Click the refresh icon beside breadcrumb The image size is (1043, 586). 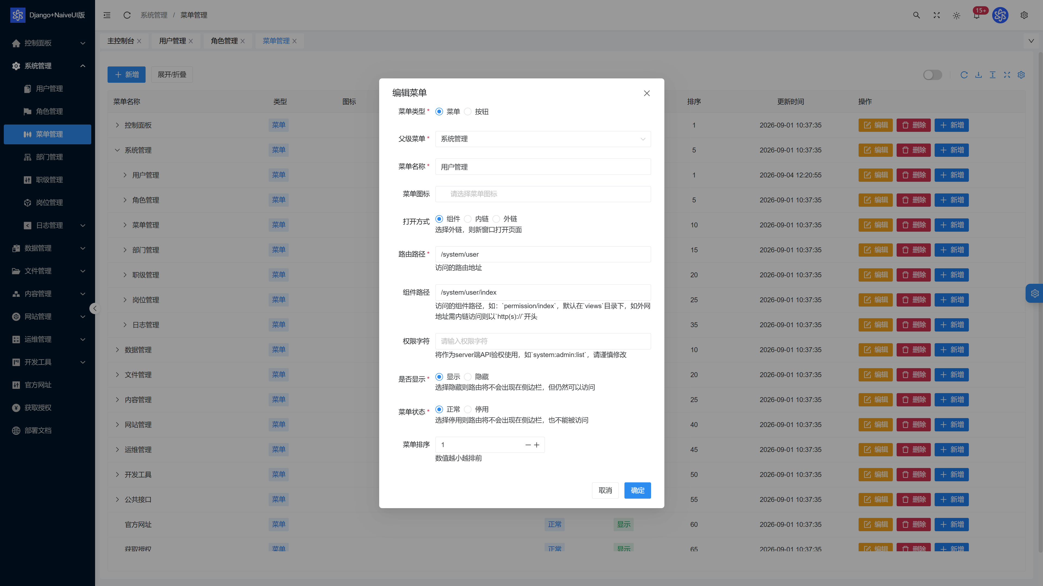tap(127, 15)
